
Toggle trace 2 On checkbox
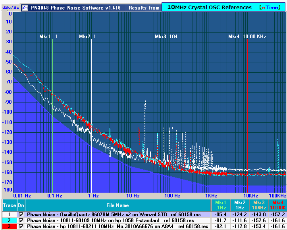pos(21,220)
